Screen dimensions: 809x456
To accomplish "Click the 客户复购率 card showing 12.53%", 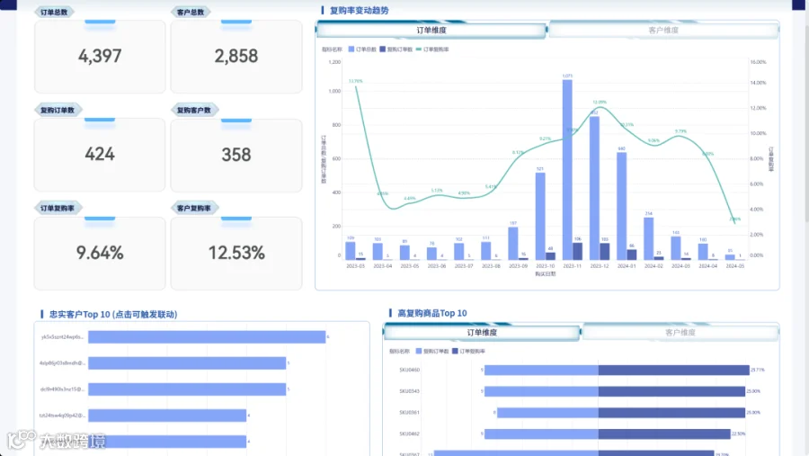I will click(236, 254).
